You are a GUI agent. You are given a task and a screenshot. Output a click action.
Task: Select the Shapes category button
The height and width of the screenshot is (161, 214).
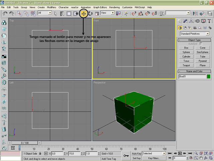(185, 28)
